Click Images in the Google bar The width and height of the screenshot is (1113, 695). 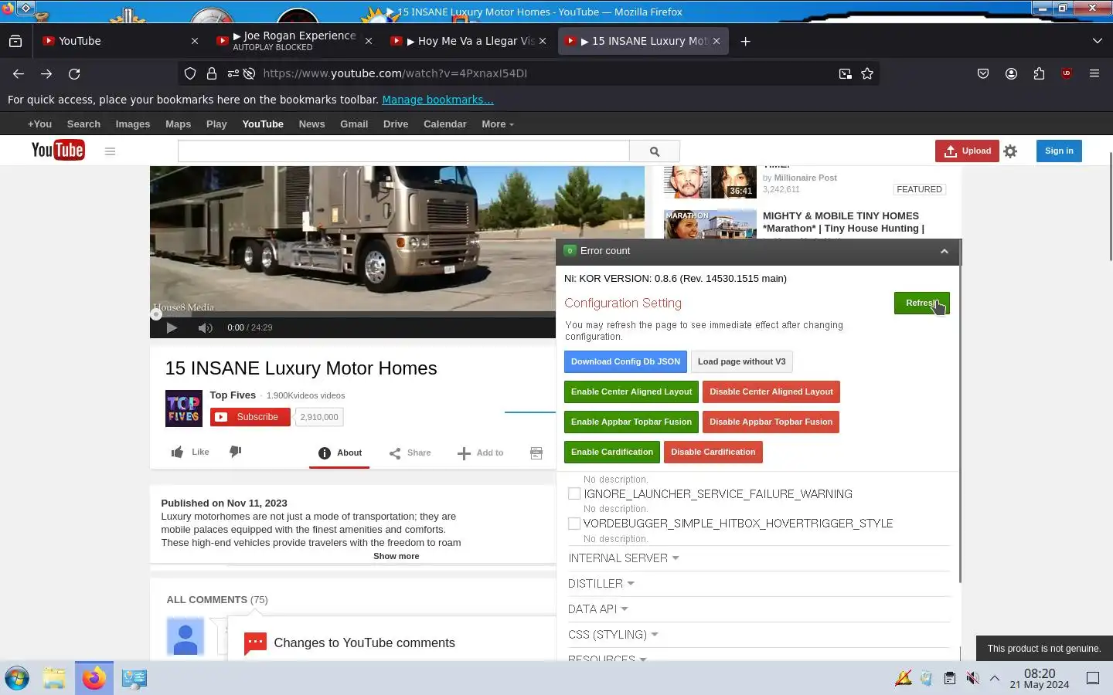click(x=133, y=124)
